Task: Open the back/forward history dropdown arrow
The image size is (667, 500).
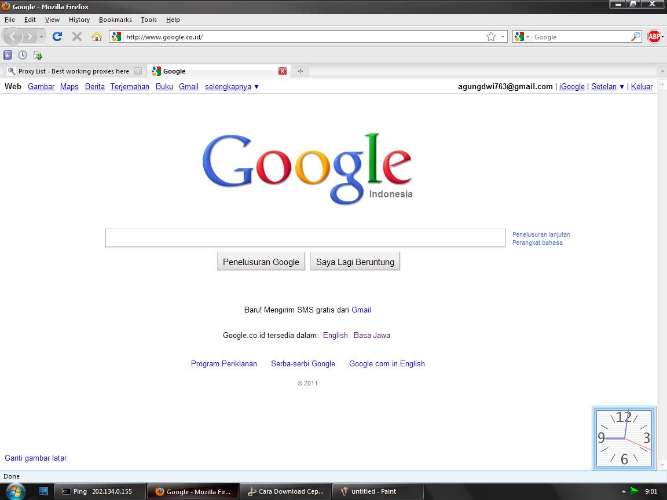Action: tap(41, 37)
